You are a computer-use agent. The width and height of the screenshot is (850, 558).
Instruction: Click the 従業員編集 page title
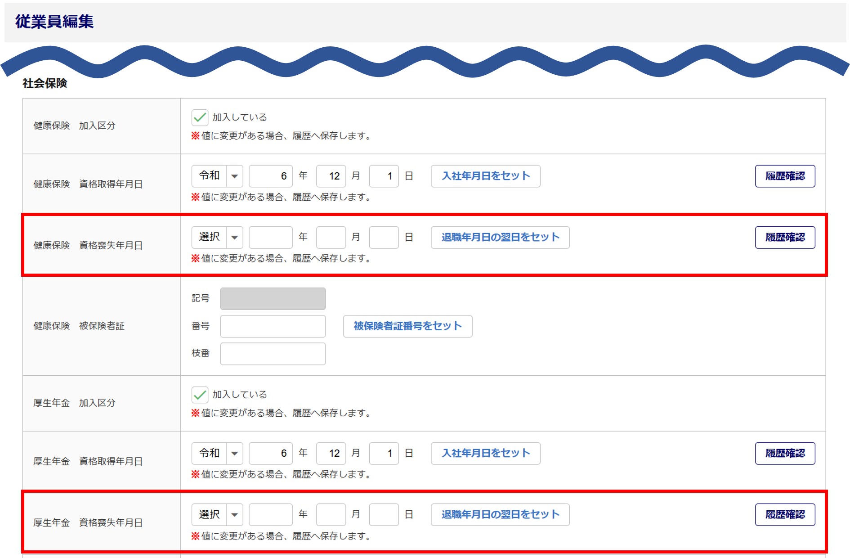54,22
